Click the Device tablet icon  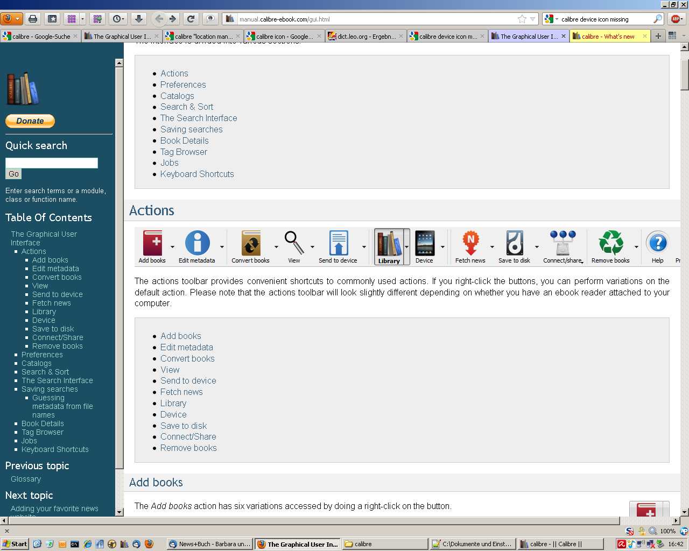[424, 243]
